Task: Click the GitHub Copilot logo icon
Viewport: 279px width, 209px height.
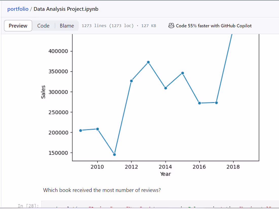Action: (171, 26)
